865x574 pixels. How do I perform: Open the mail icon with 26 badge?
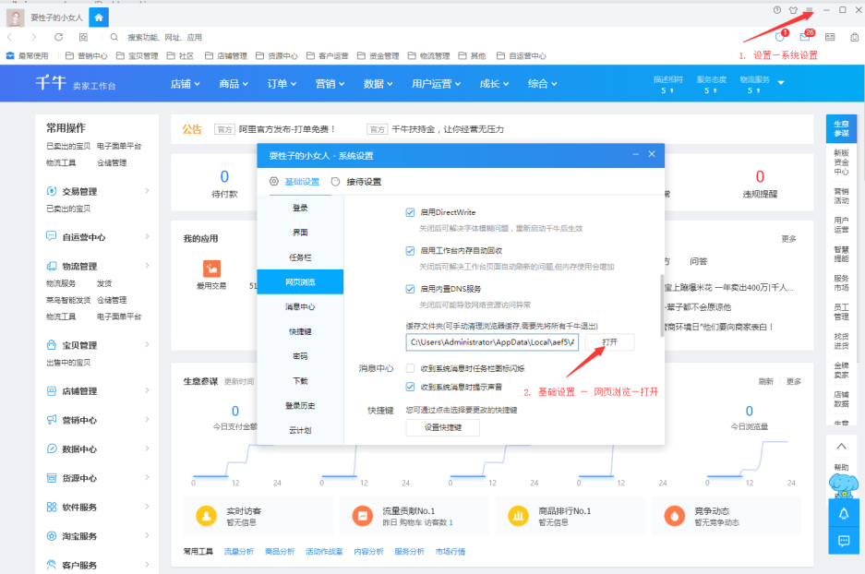(x=805, y=37)
